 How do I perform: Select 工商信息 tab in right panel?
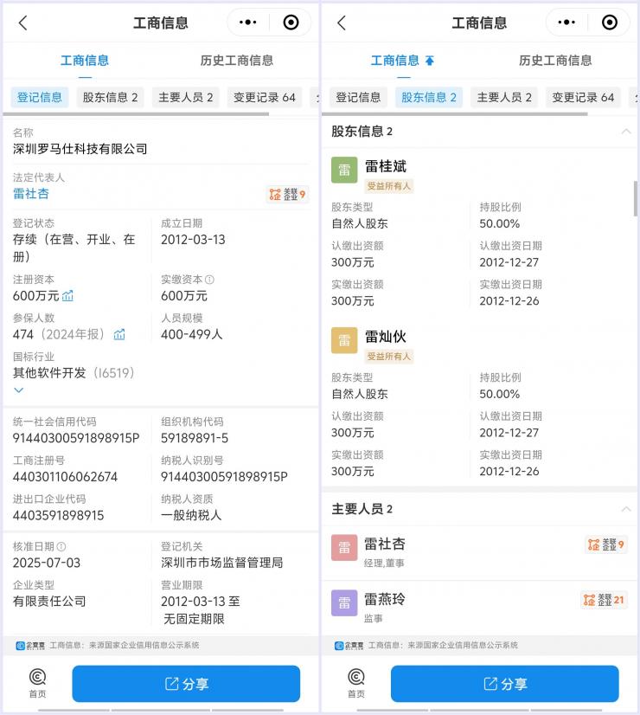point(395,61)
